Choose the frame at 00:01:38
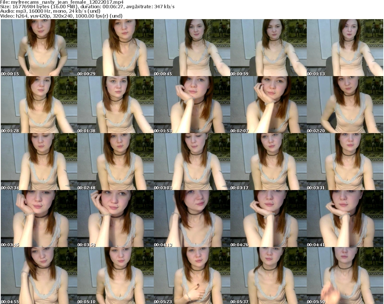Image resolution: width=384 pixels, height=304 pixels. coord(115,105)
